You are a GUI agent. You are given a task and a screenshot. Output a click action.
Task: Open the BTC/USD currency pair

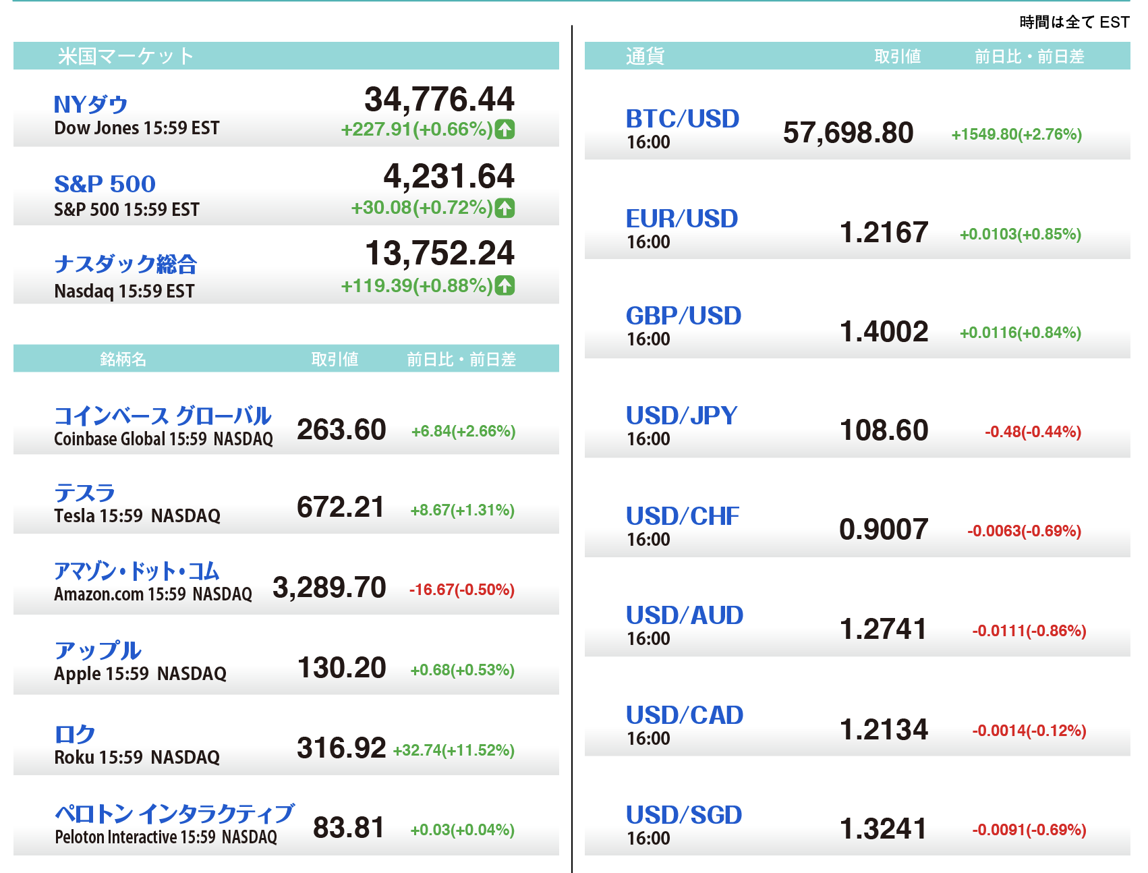pyautogui.click(x=683, y=119)
